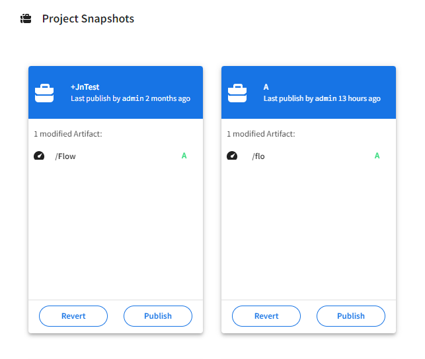
Task: Open the /Flow artifact entry
Action: pyautogui.click(x=65, y=156)
